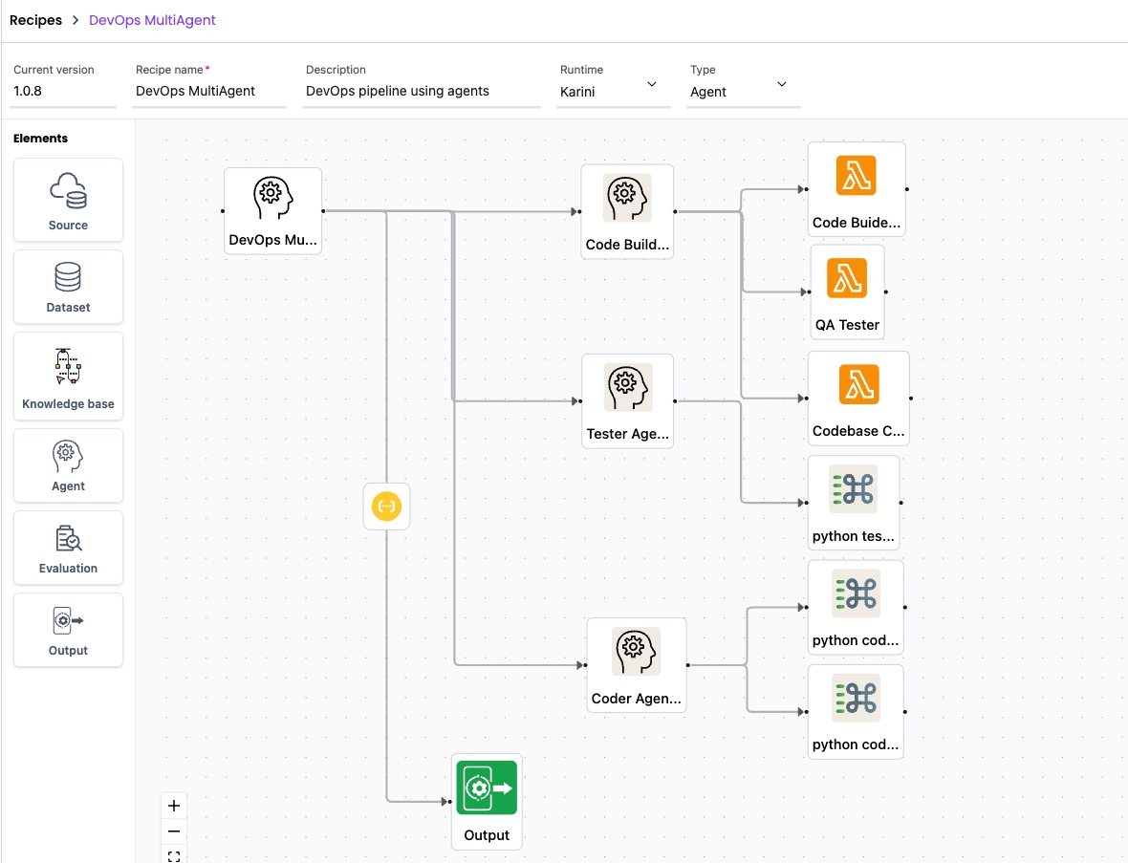Select the Source element in the palette
Image resolution: width=1128 pixels, height=863 pixels.
pyautogui.click(x=68, y=200)
